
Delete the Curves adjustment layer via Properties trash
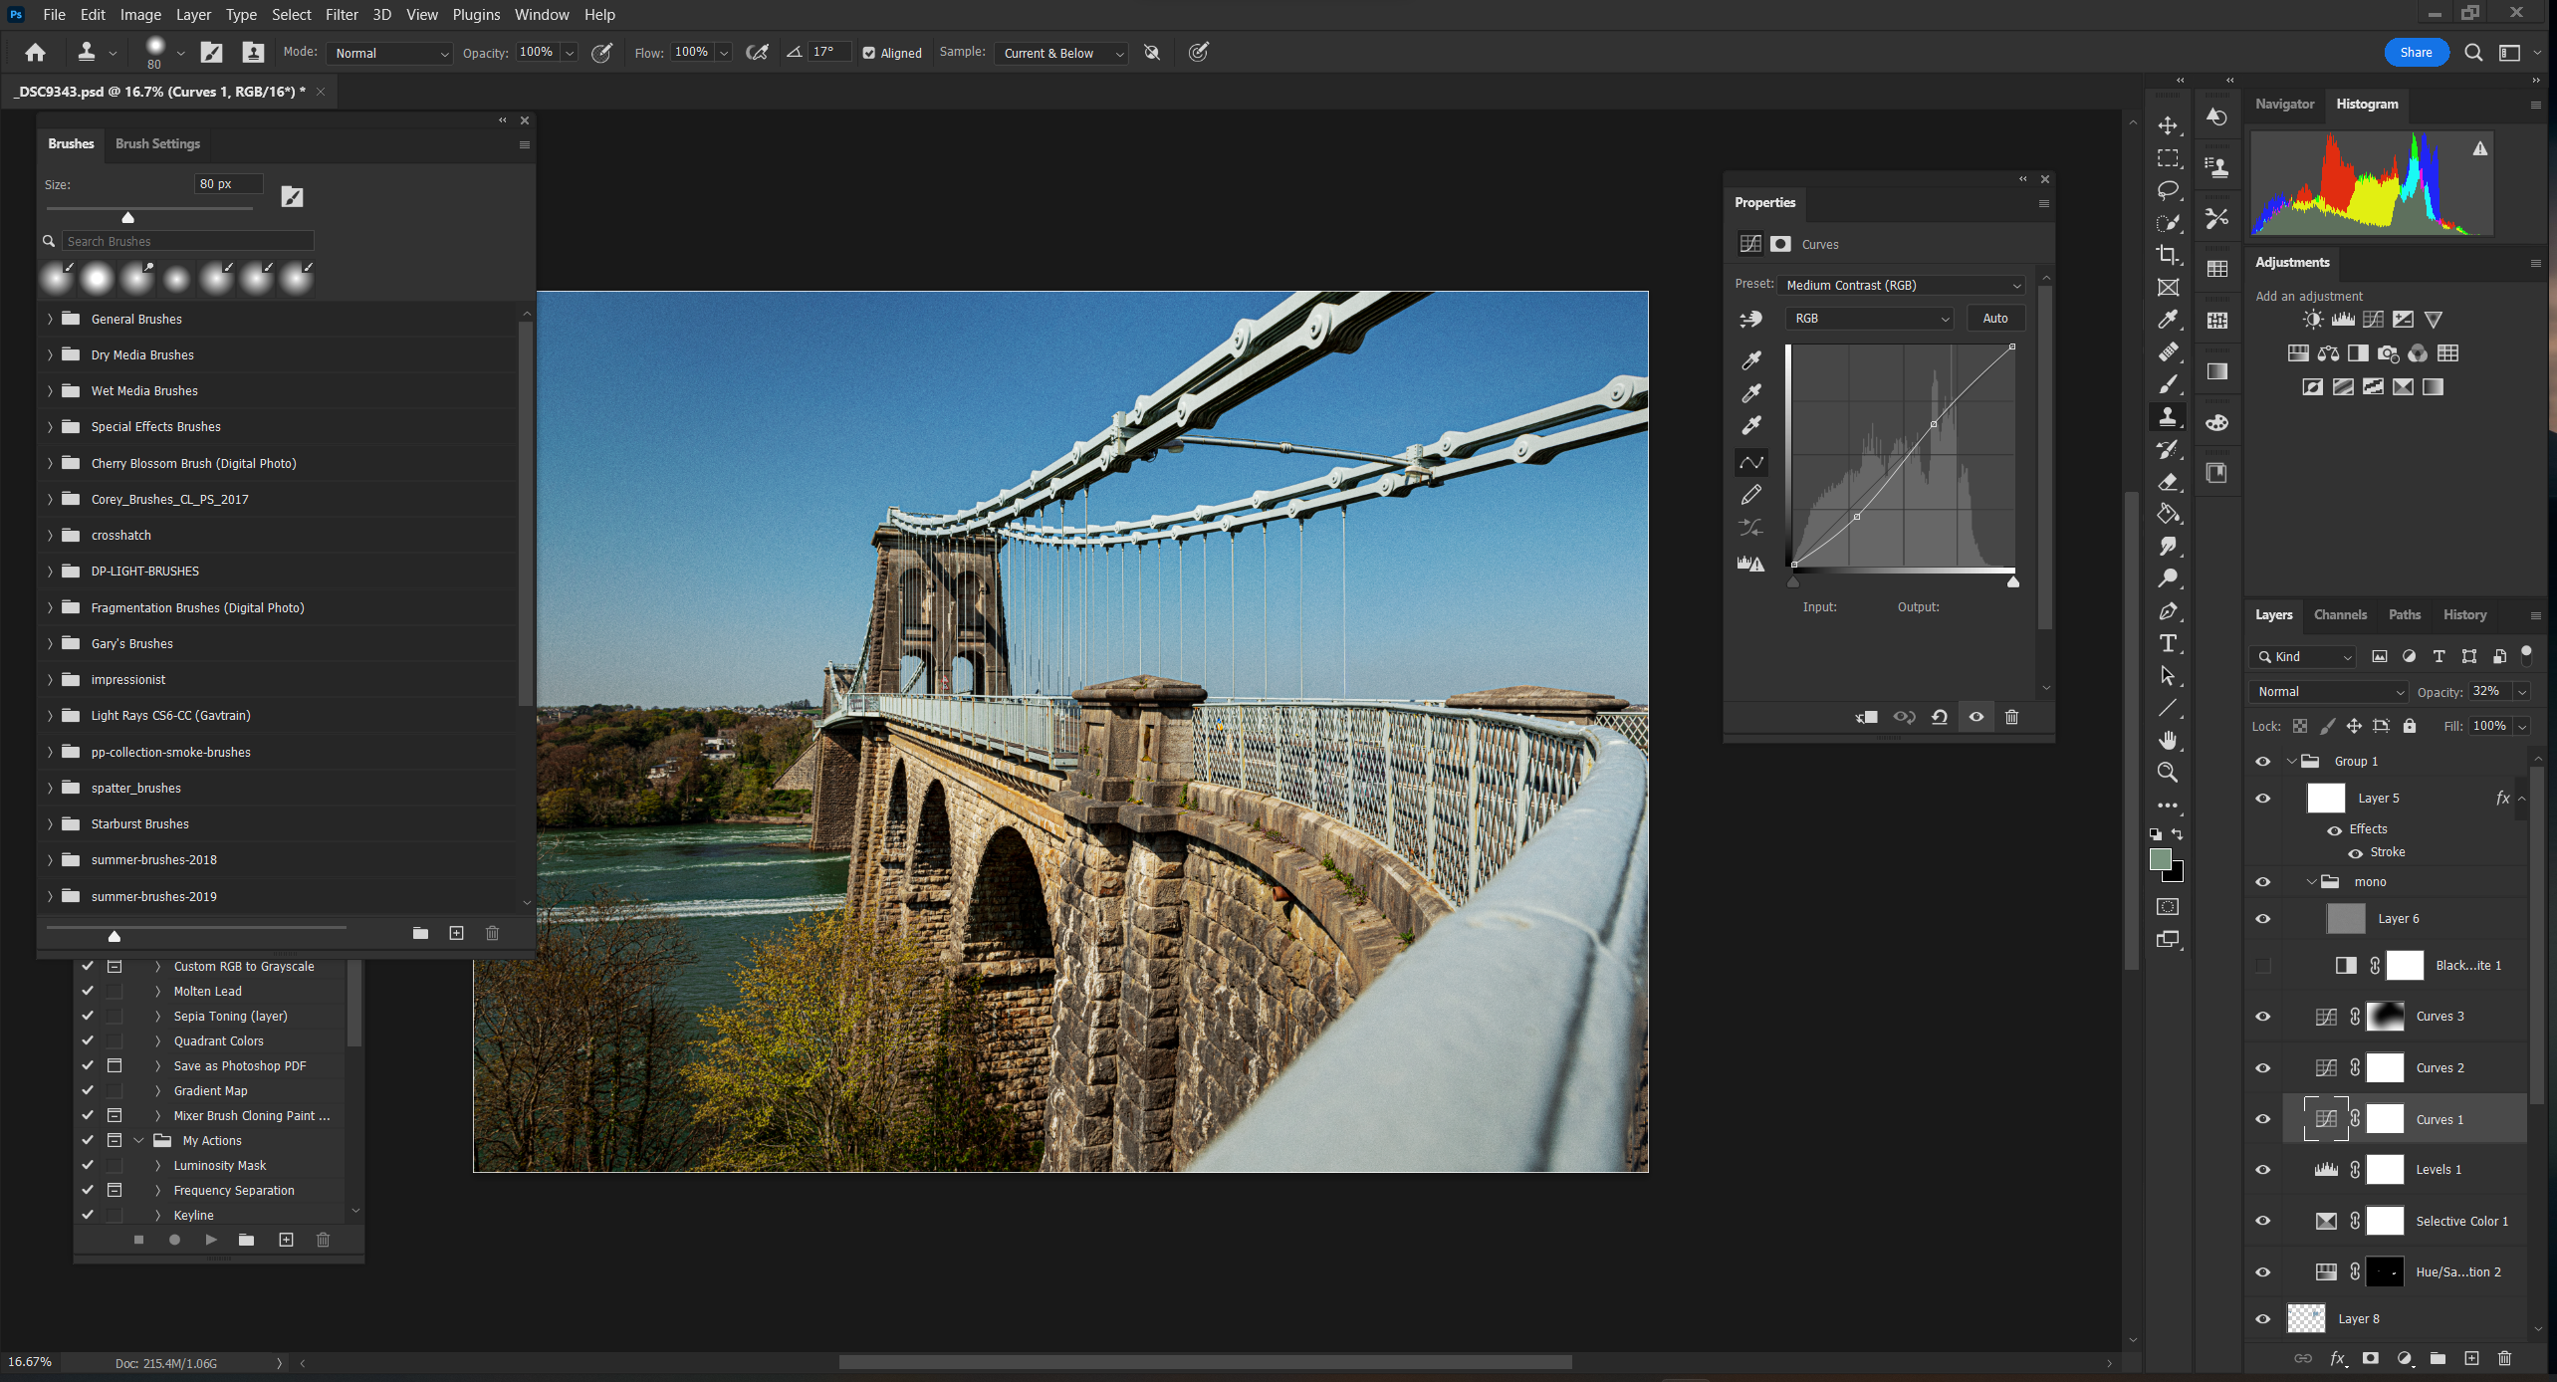tap(2011, 717)
